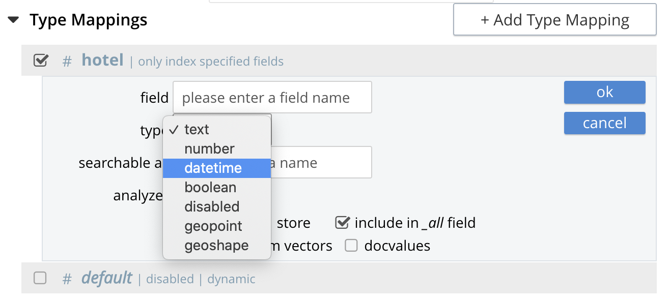Click the hotel mapping name
This screenshot has height=300, width=669.
[x=102, y=61]
